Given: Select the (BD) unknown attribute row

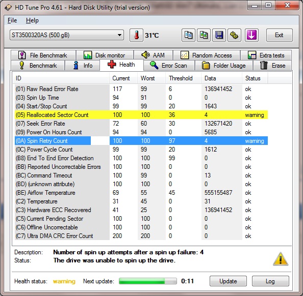Looking at the screenshot, I should 141,184.
